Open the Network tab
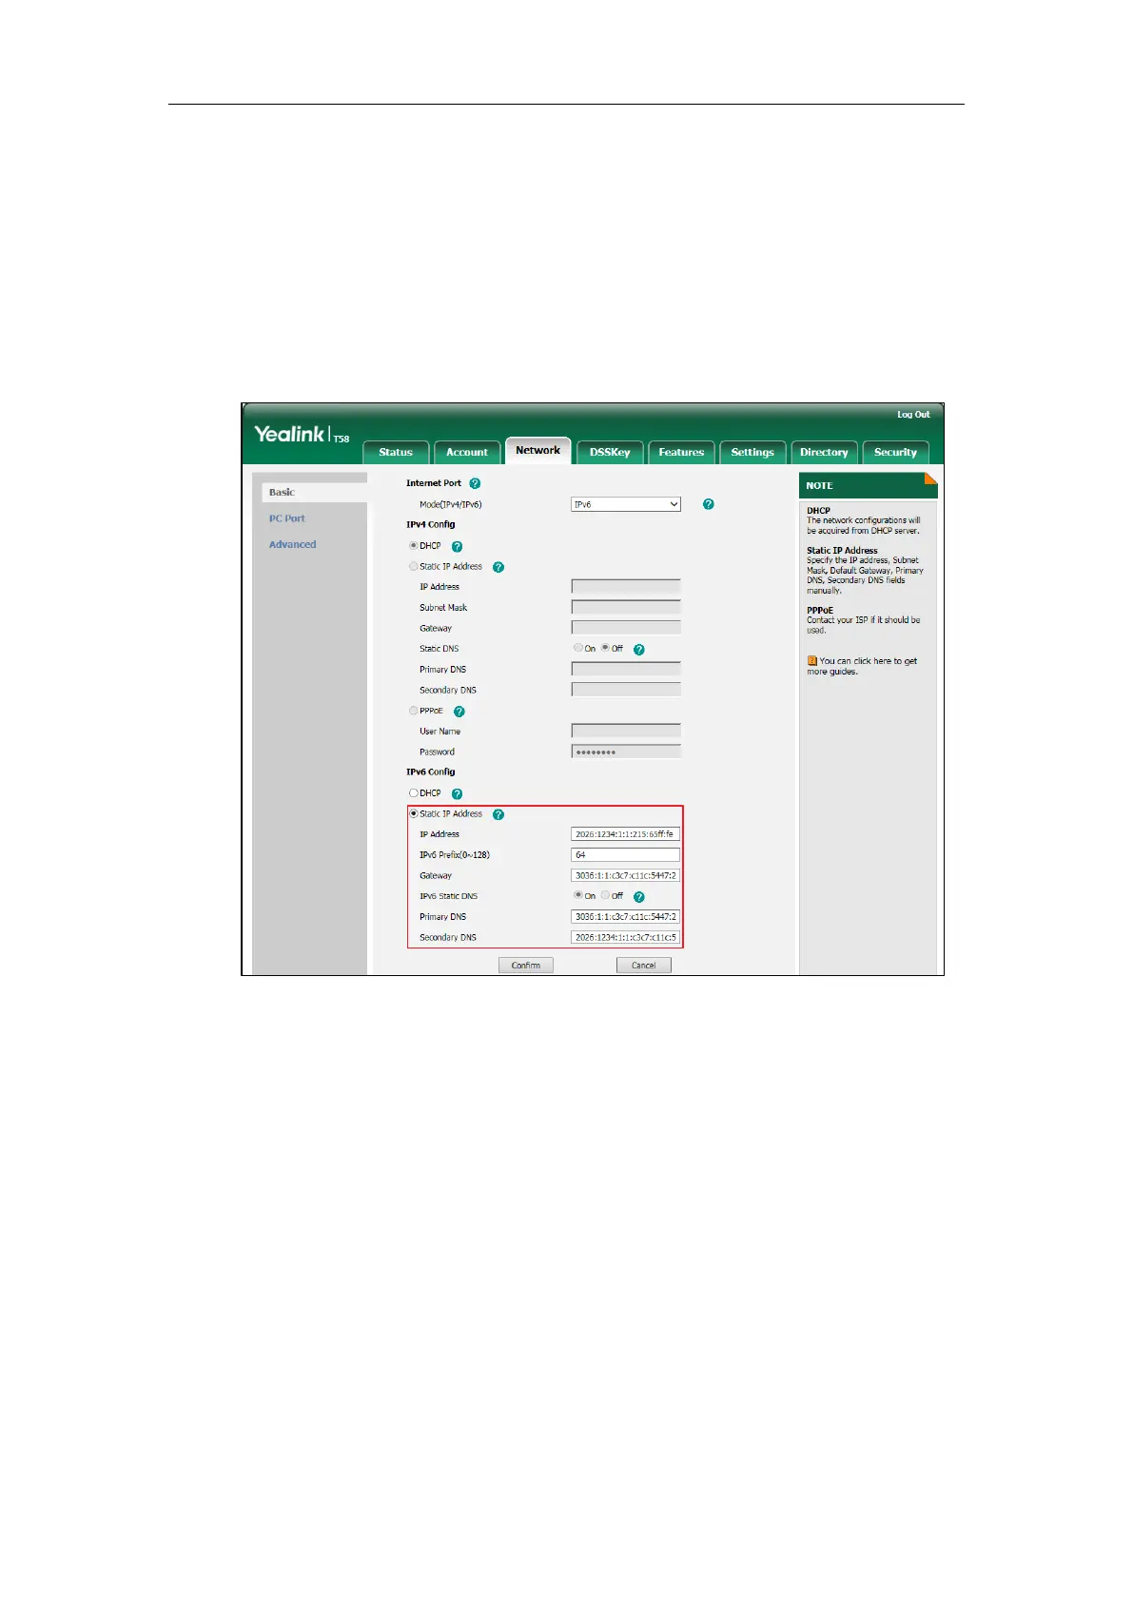The image size is (1133, 1602). tap(538, 450)
